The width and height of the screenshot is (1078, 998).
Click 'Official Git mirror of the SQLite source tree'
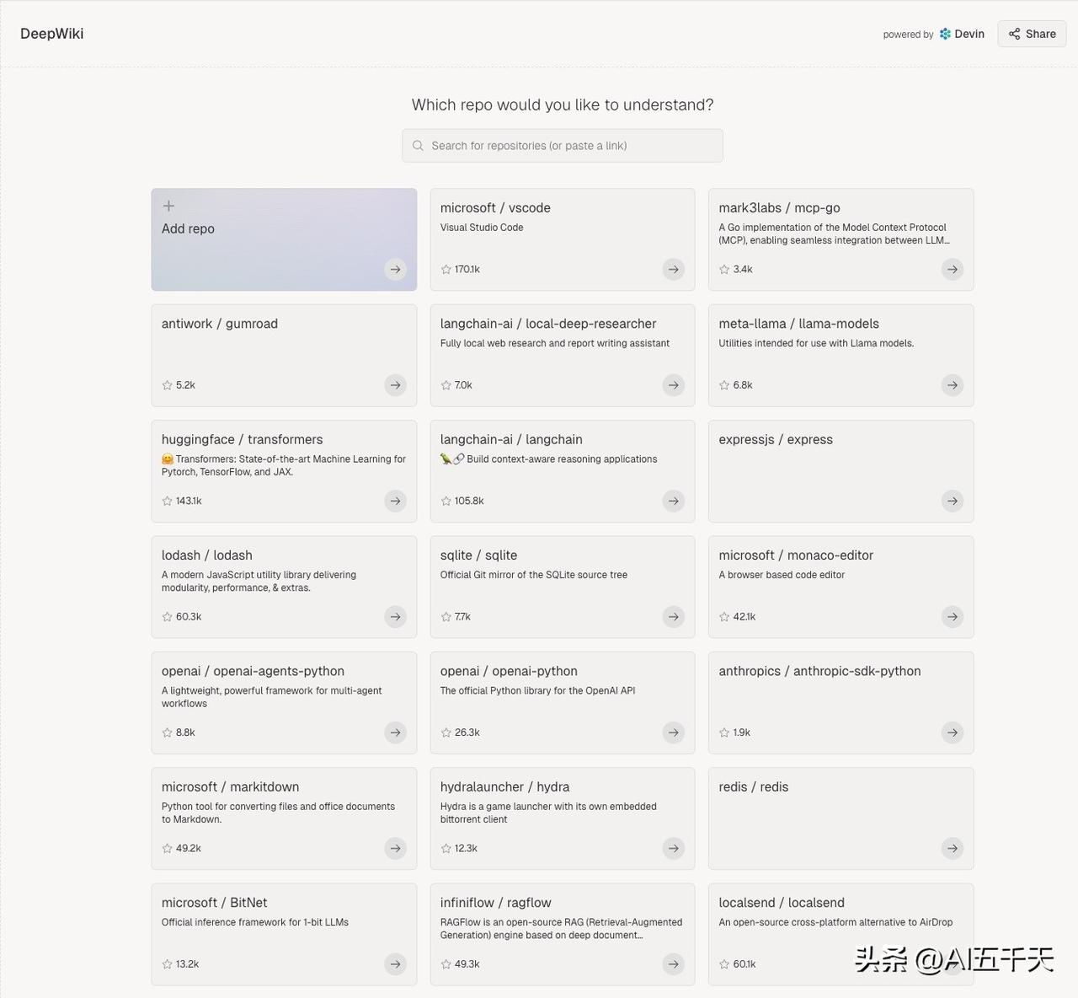tap(534, 575)
